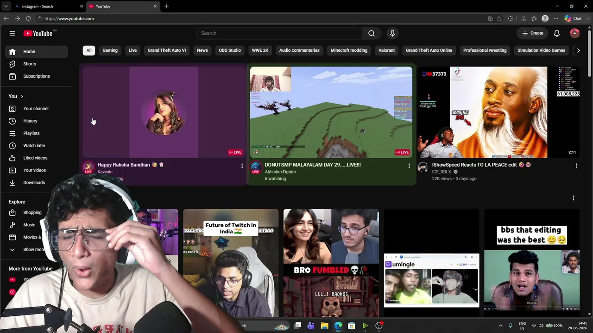Open ICE_RBLX channel link
This screenshot has height=333, width=593.
pos(442,172)
